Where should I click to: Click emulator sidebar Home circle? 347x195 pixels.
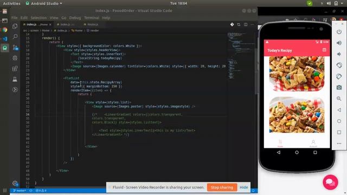[339, 121]
